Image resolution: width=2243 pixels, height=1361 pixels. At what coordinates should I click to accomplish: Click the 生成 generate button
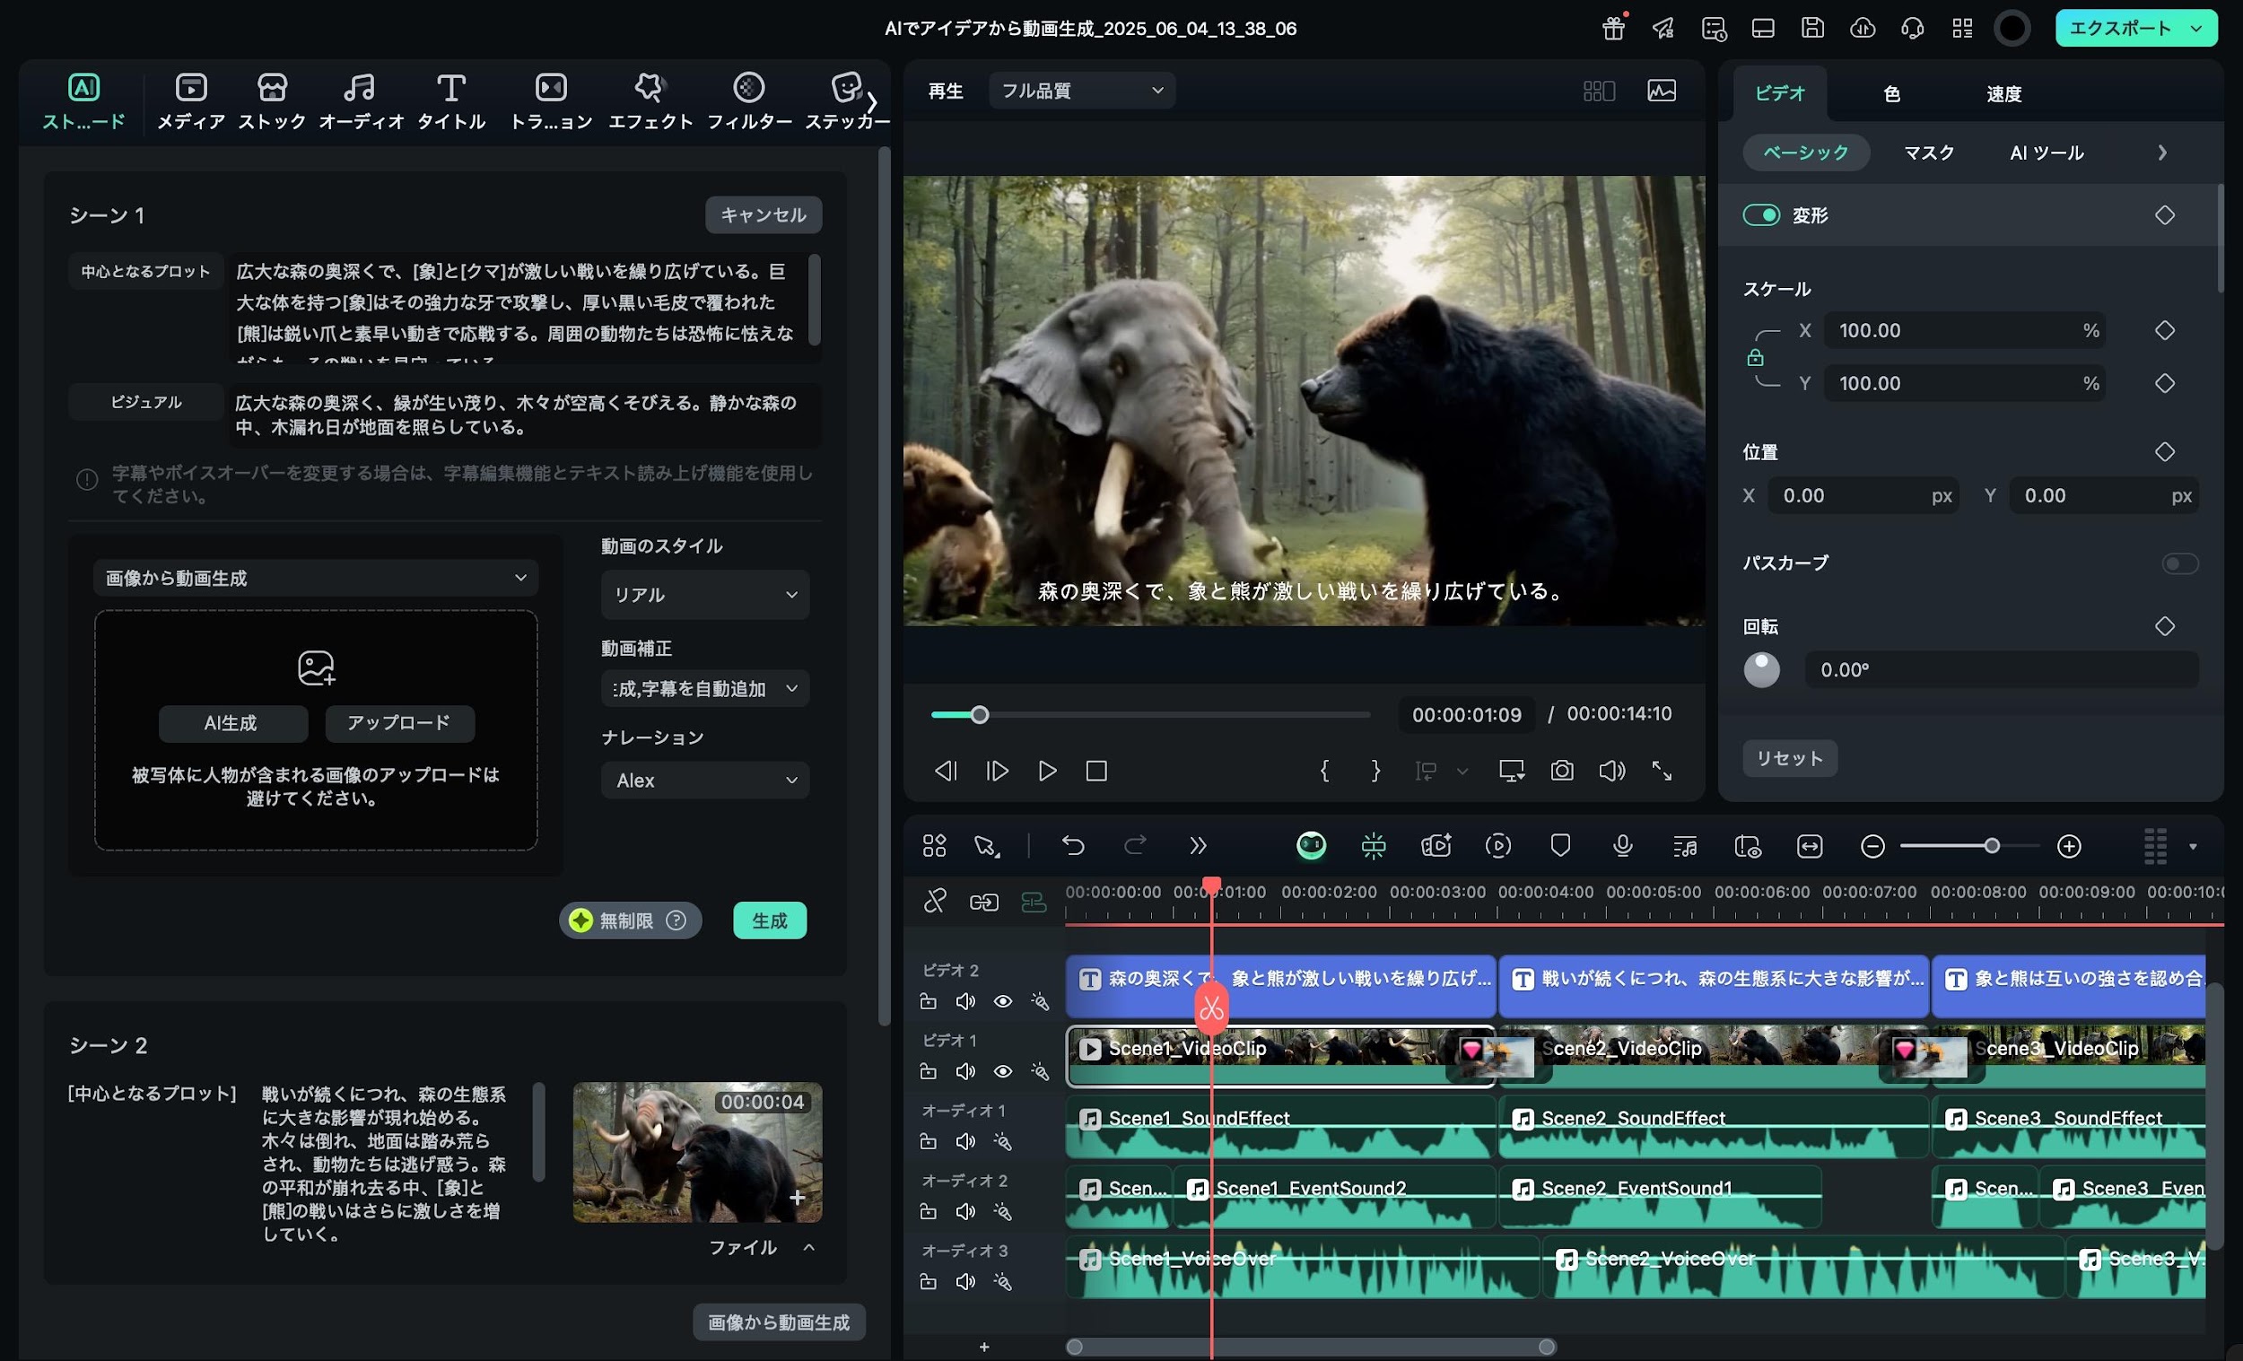pos(769,920)
